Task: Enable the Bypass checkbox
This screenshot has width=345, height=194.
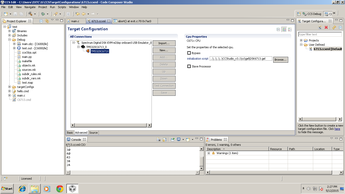Action: tap(189, 53)
